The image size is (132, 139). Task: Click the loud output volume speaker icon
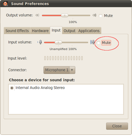[x=95, y=15]
